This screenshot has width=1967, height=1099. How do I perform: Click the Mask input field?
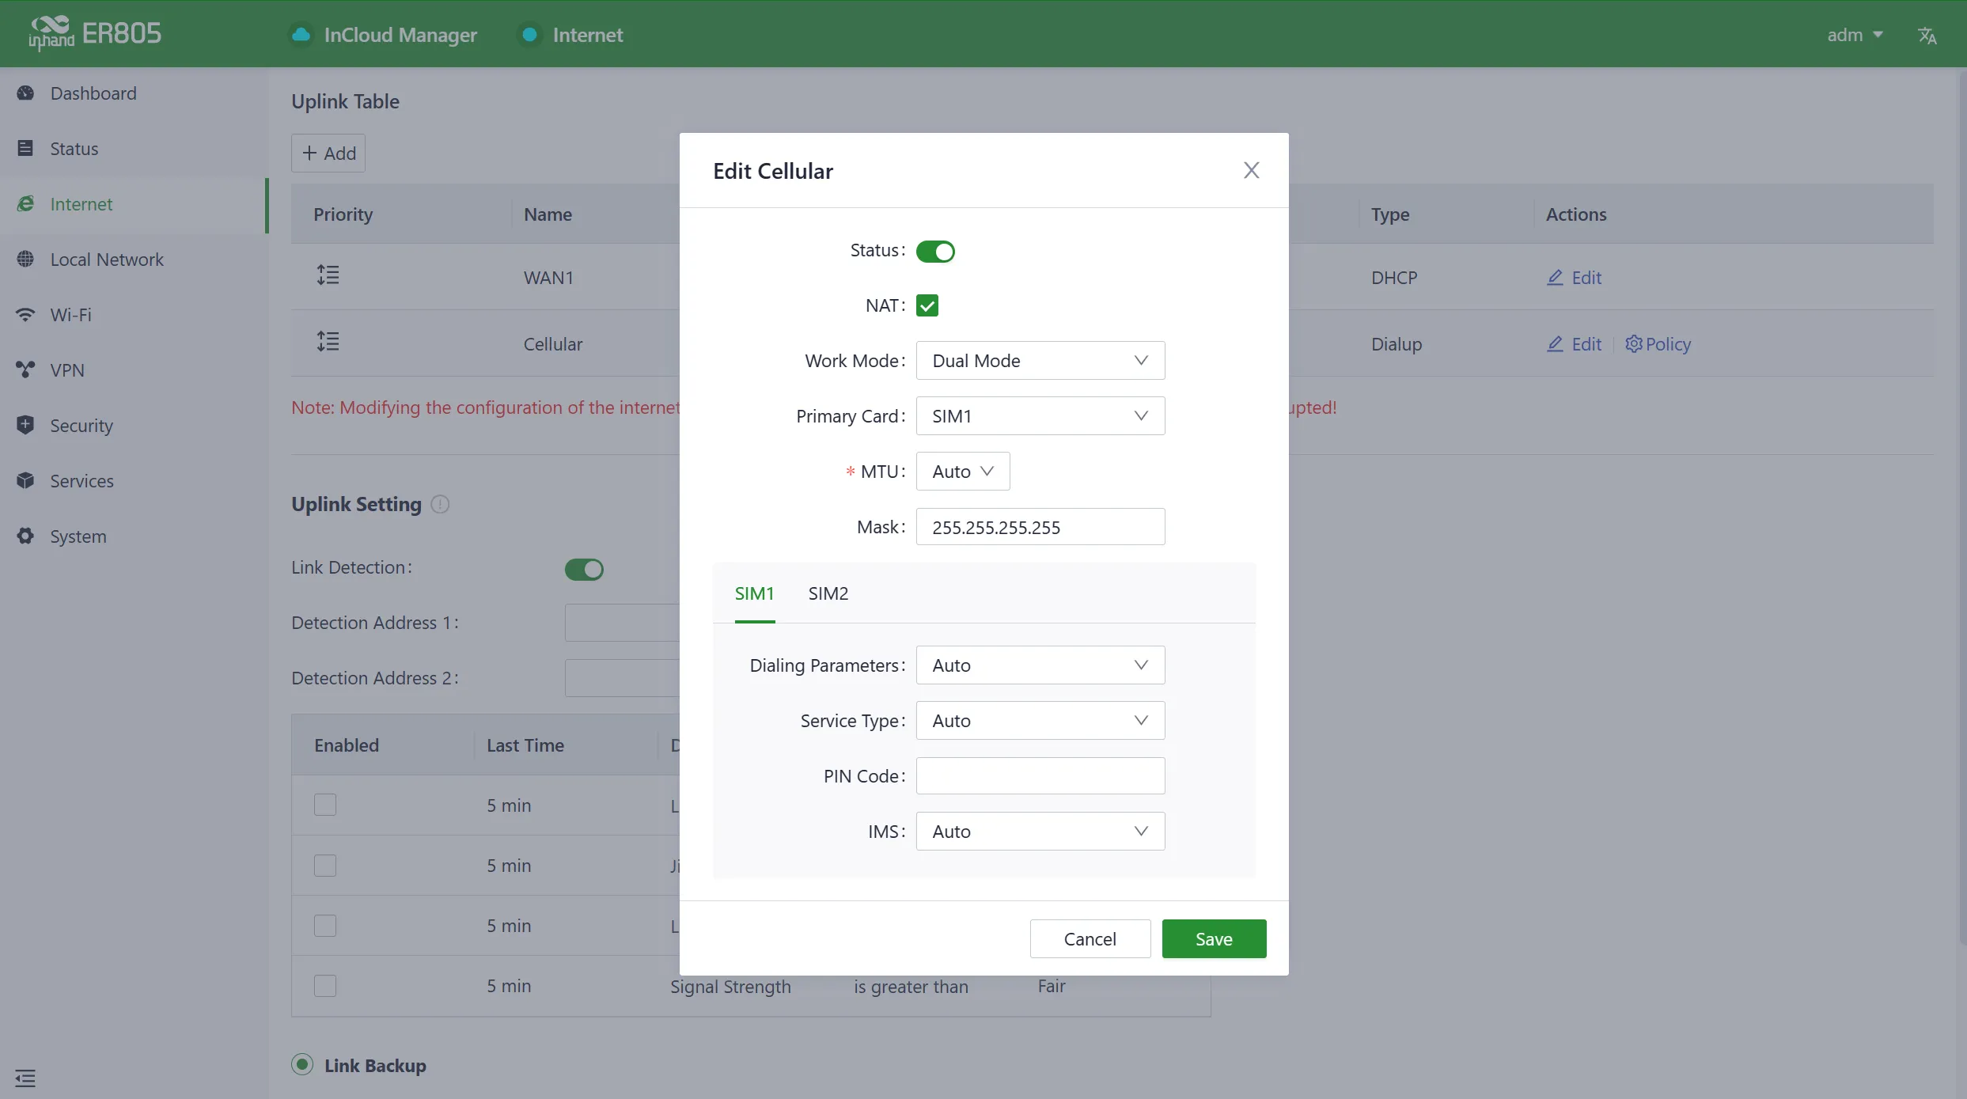pos(1040,527)
